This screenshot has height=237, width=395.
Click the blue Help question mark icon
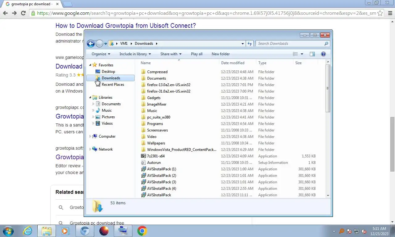(323, 54)
